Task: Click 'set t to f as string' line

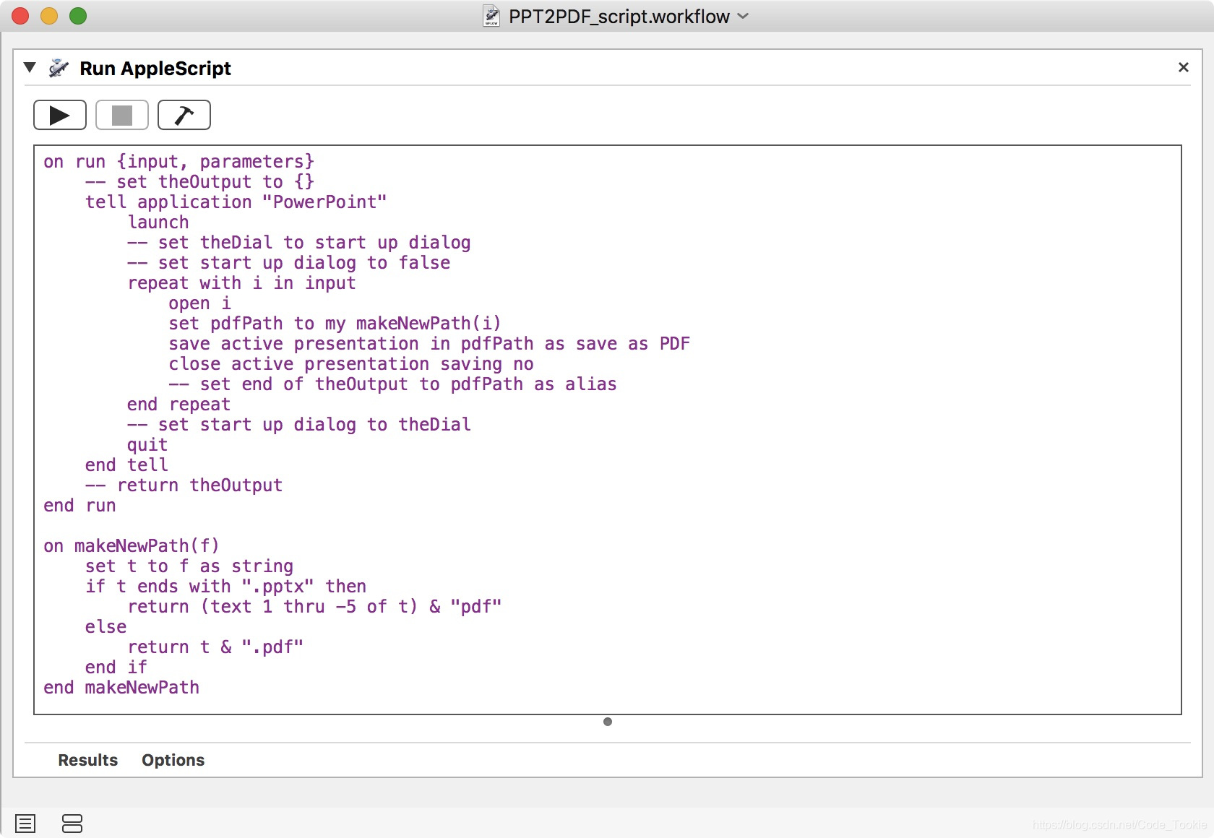Action: click(189, 566)
